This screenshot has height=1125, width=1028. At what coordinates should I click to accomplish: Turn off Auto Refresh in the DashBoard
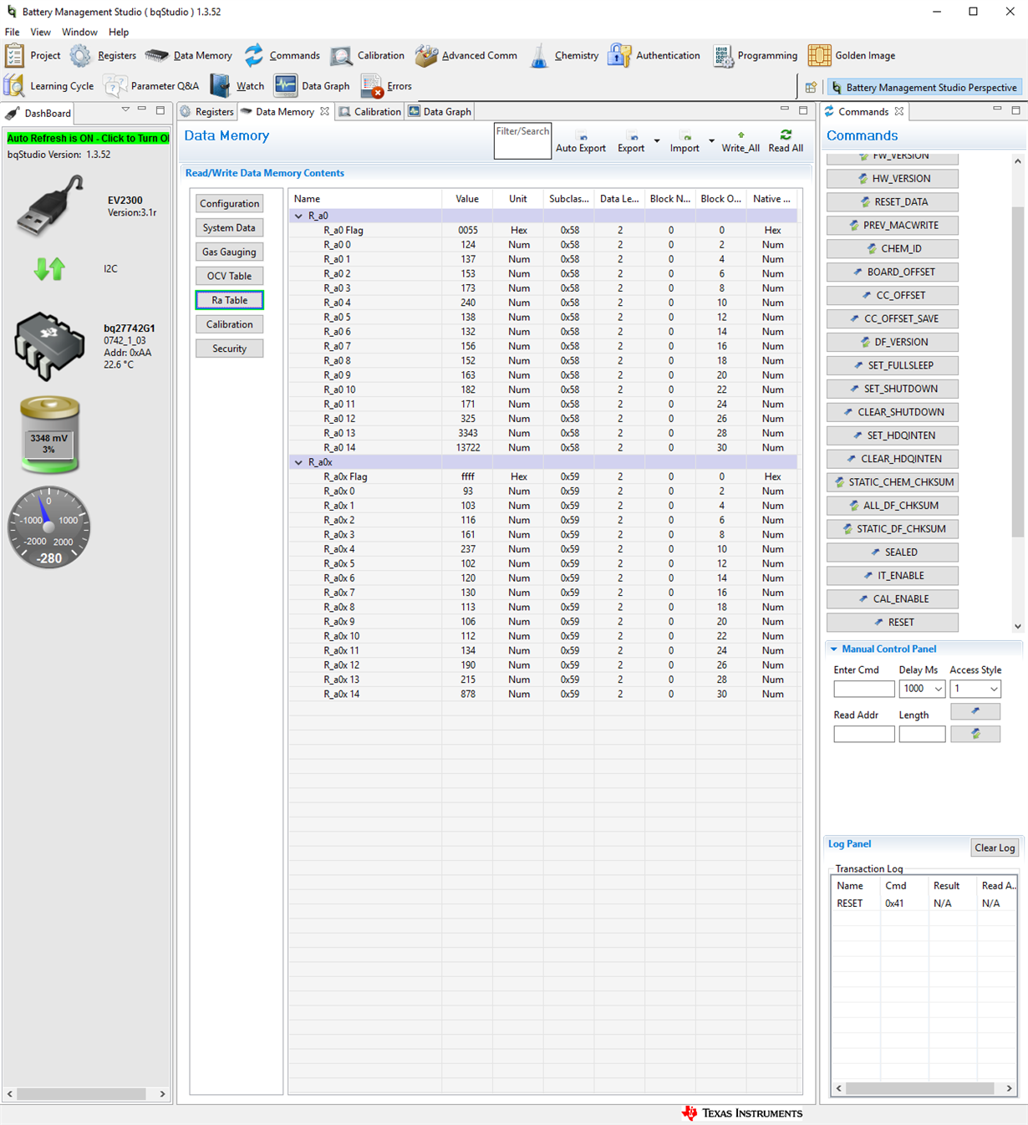(x=88, y=138)
